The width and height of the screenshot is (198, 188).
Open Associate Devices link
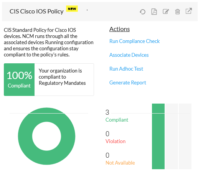(x=129, y=55)
